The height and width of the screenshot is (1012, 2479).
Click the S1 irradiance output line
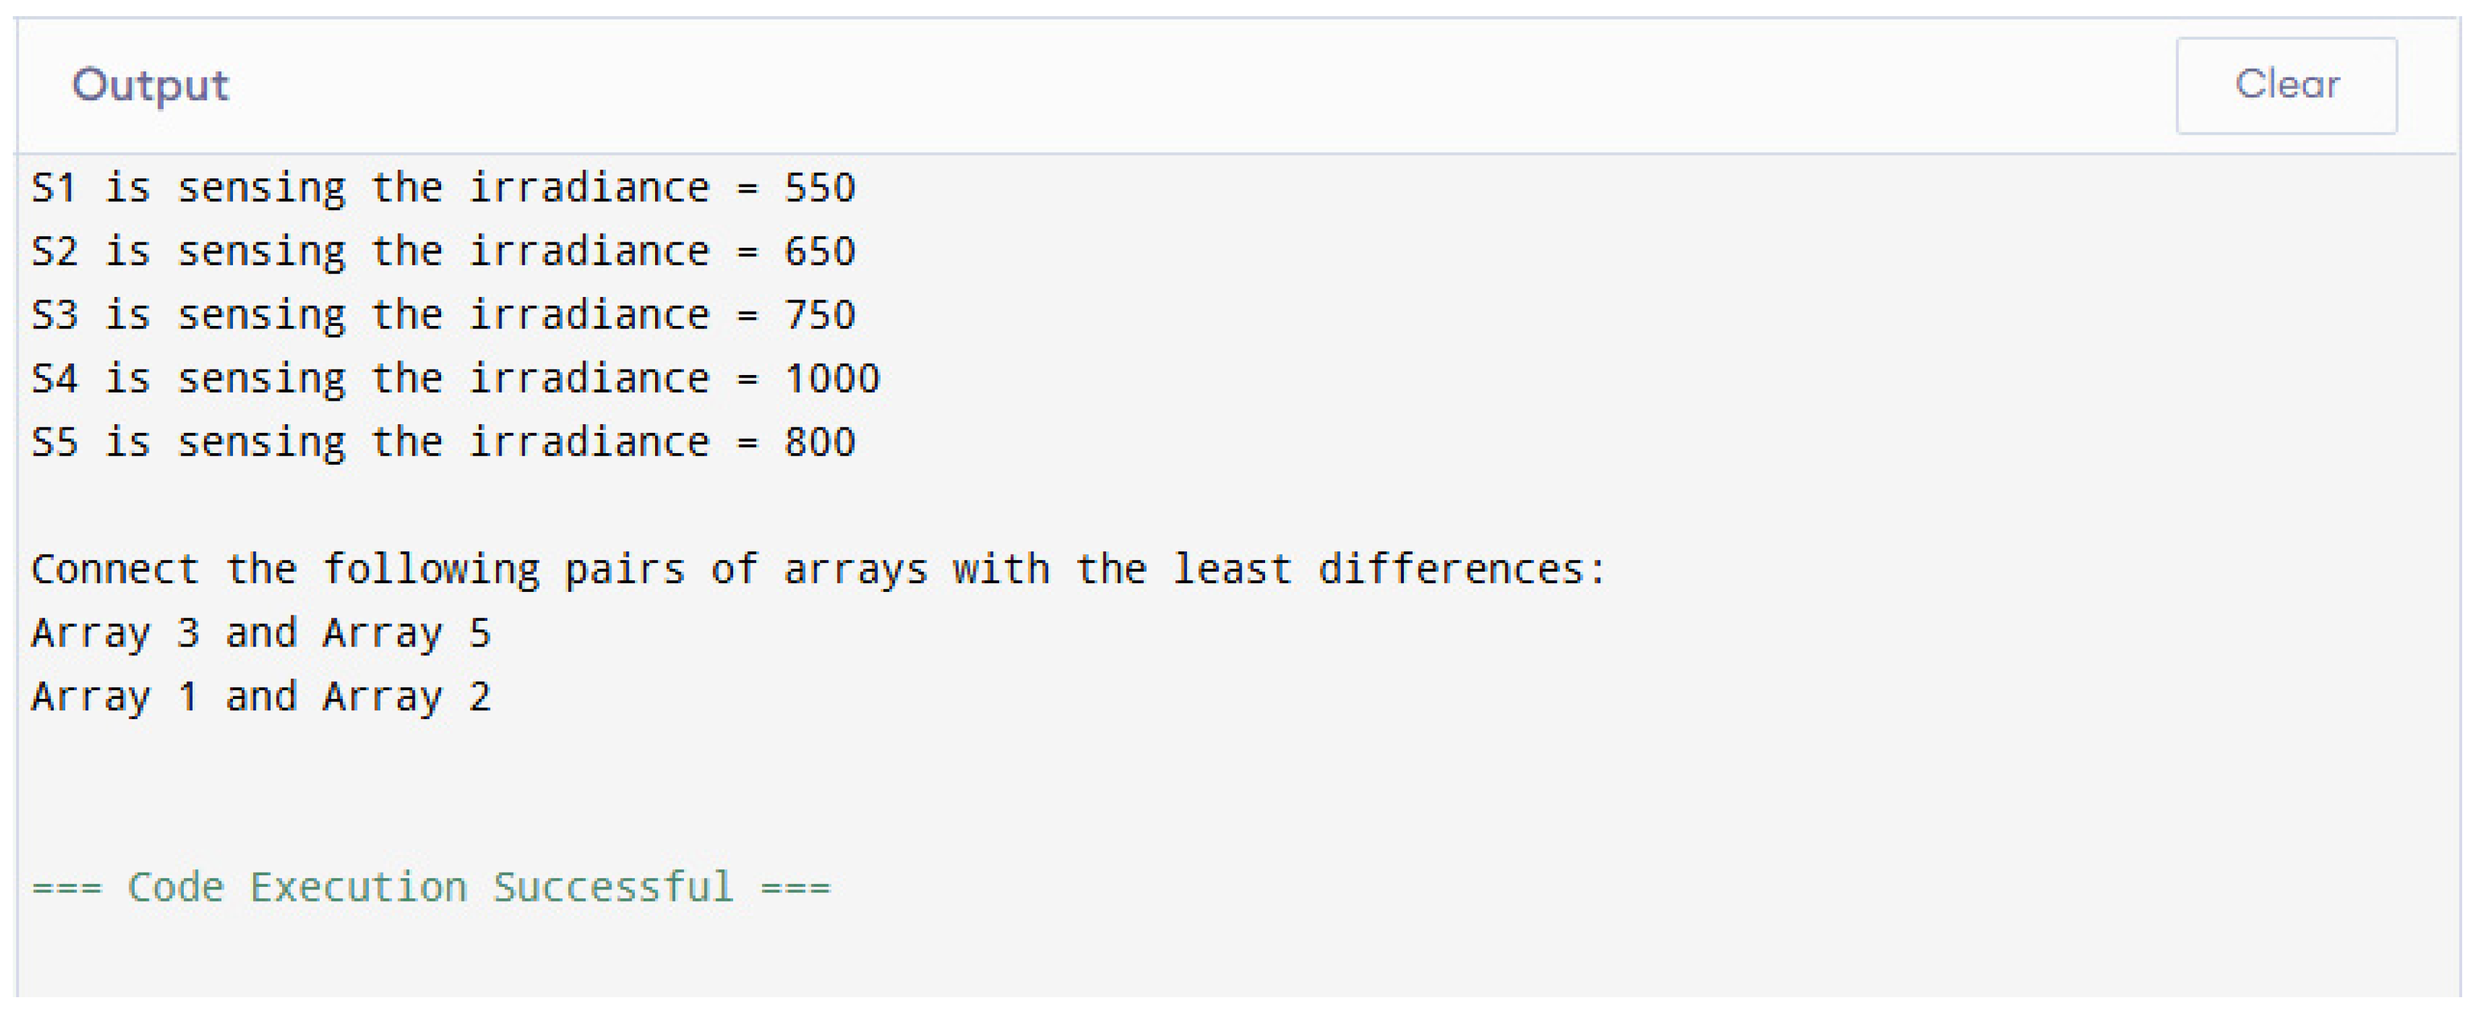click(443, 188)
